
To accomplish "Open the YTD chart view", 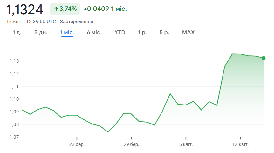I will click(x=120, y=32).
